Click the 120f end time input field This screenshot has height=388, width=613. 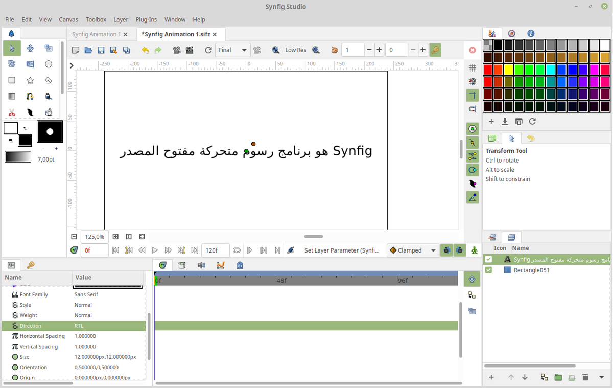215,250
